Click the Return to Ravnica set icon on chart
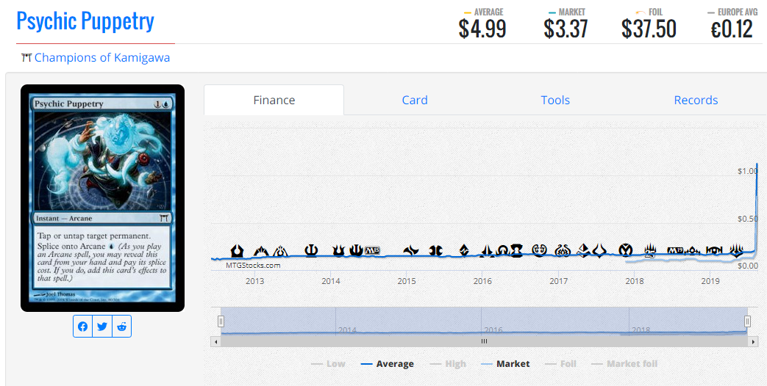The width and height of the screenshot is (767, 386). point(238,251)
